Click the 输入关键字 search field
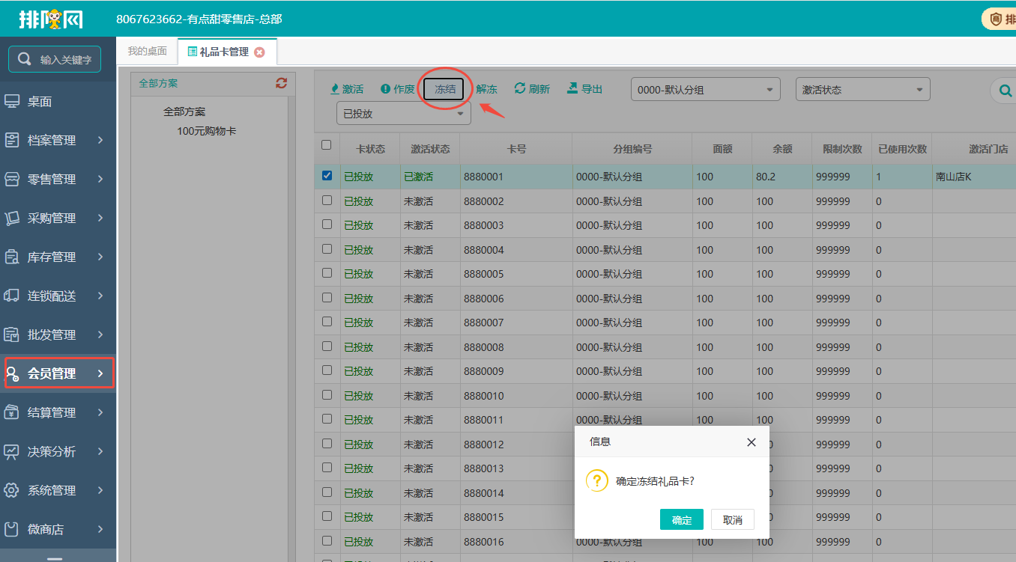 click(55, 60)
